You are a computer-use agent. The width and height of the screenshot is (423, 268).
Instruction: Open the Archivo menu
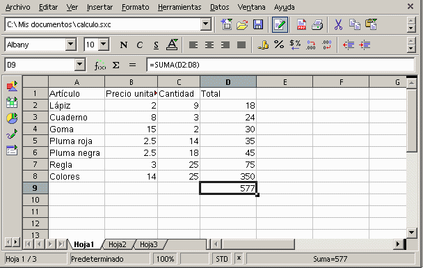18,7
